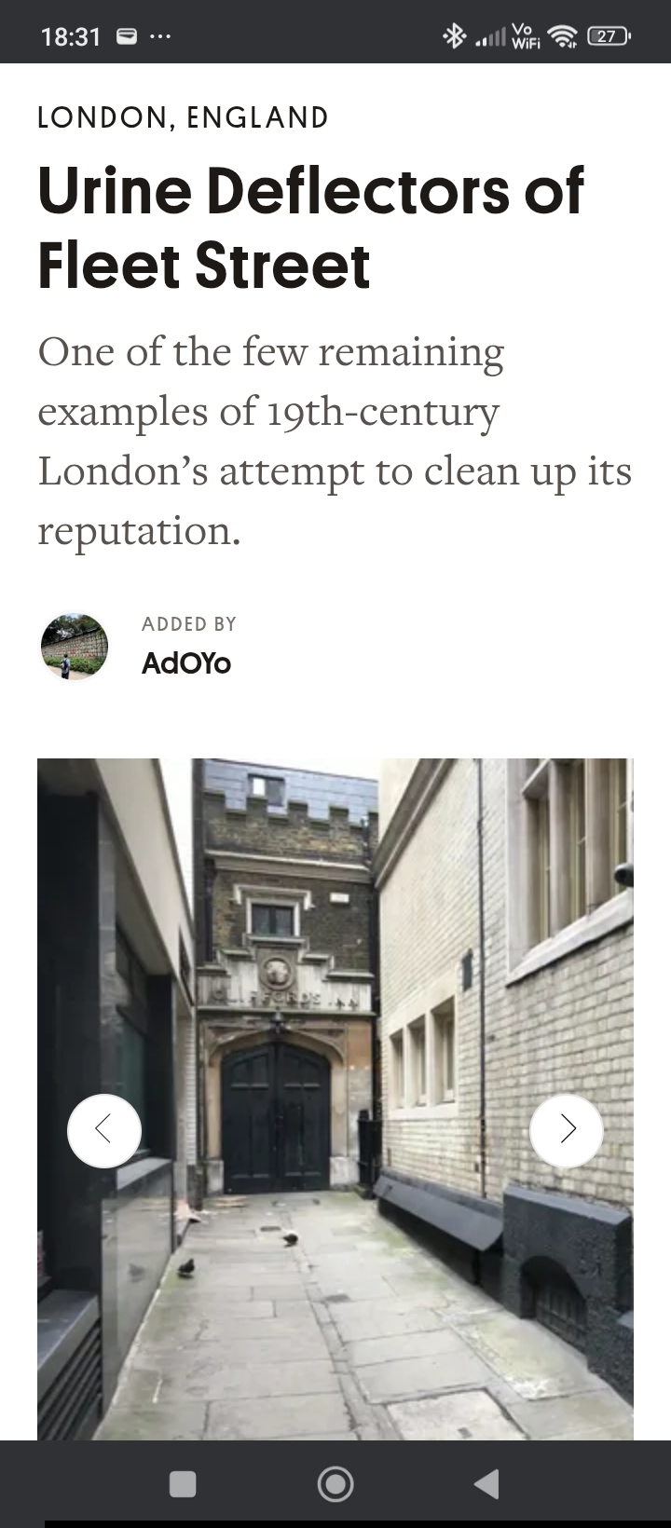Tap the Android home circle button
671x1528 pixels.
pos(335,1483)
